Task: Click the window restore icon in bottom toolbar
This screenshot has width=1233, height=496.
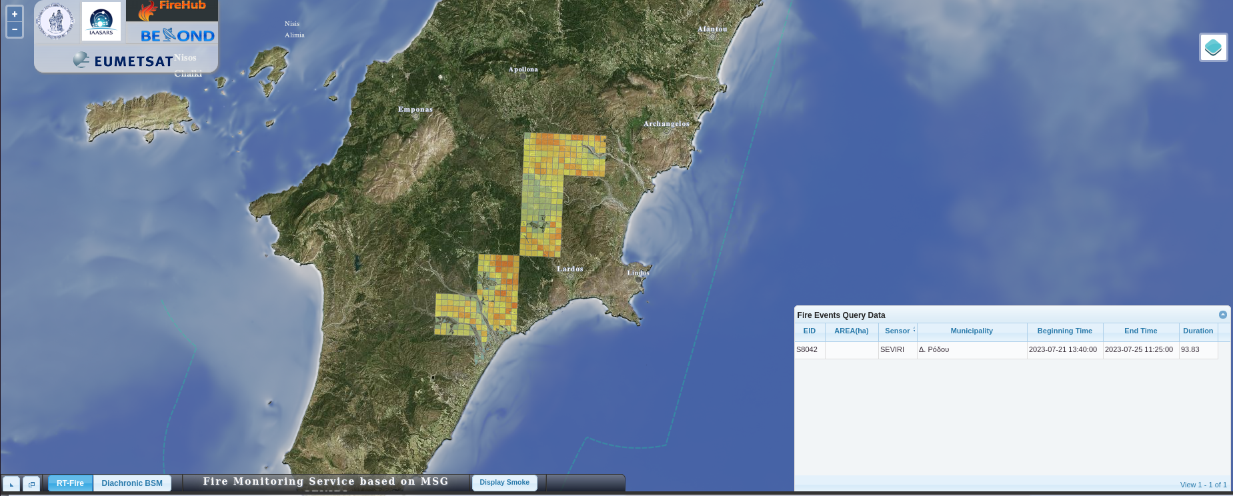Action: click(x=31, y=484)
